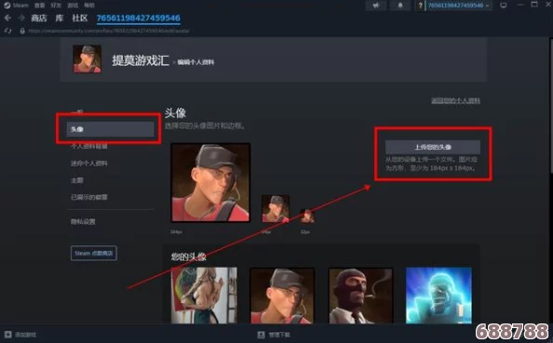Click the 您的头像 section heading
This screenshot has width=553, height=343.
point(188,257)
